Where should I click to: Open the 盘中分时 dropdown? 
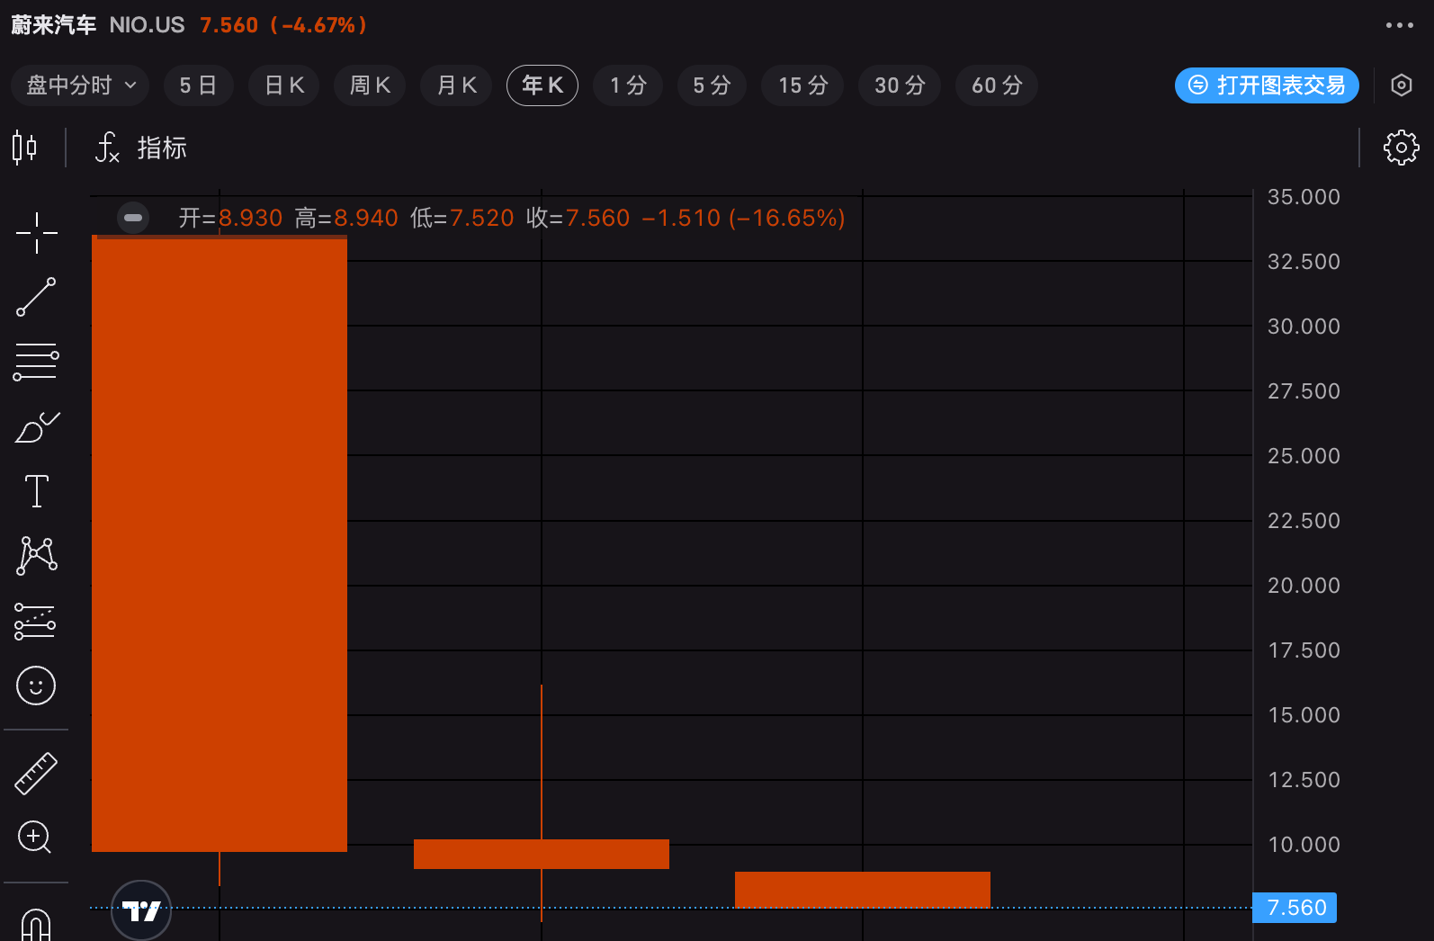tap(80, 85)
